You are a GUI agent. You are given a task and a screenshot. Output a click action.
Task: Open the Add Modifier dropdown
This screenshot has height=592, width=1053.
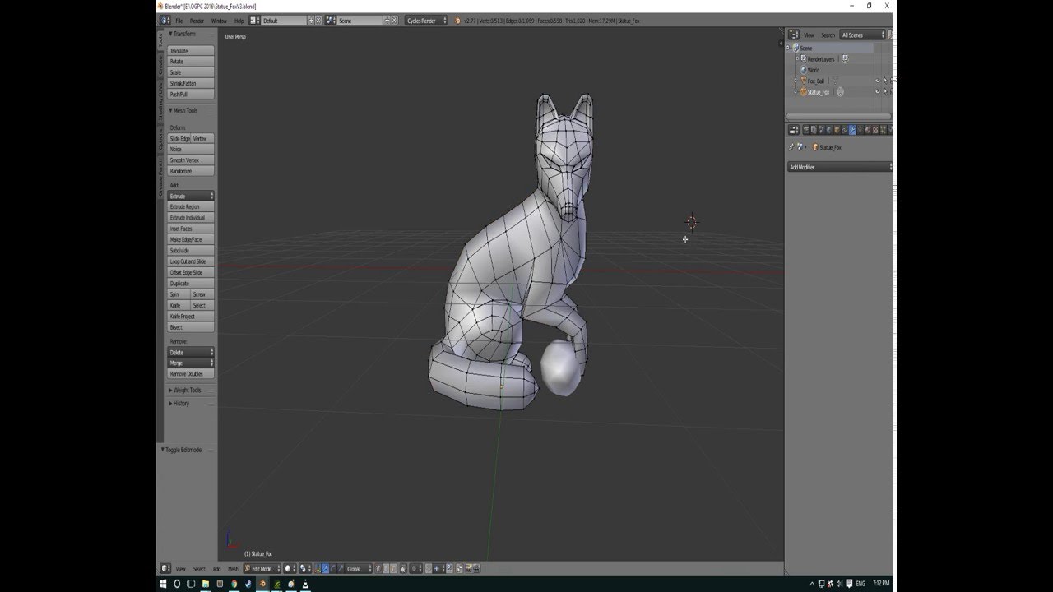pyautogui.click(x=839, y=167)
